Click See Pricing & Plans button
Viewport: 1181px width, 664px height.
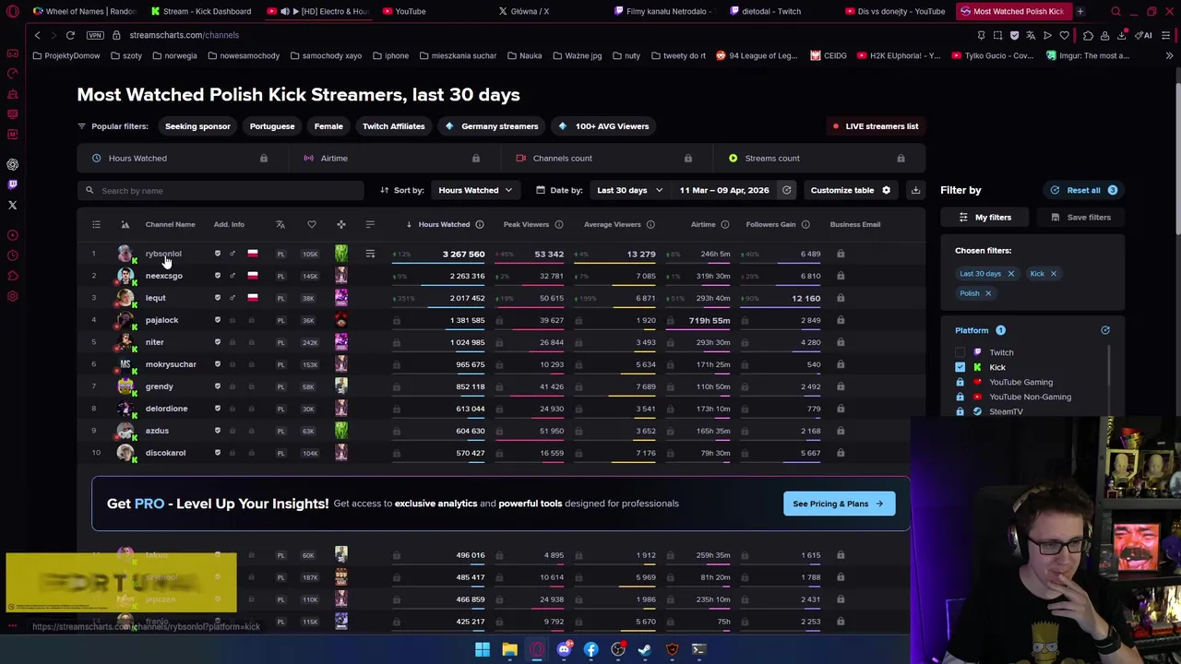pos(839,504)
